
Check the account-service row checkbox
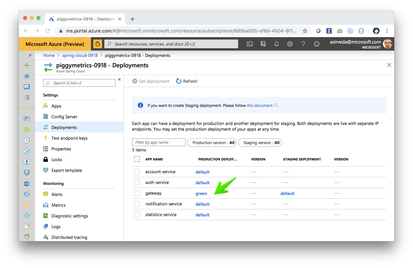(137, 172)
